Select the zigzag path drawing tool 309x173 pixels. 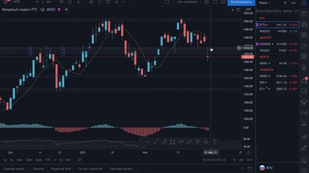coord(181,142)
